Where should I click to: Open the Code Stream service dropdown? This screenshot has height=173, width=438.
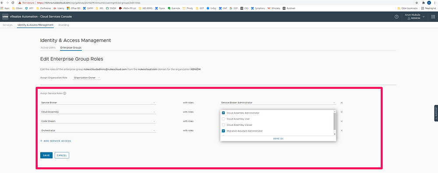[98, 121]
